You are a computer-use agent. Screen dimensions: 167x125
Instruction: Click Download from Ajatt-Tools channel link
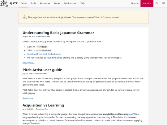click(44, 54)
